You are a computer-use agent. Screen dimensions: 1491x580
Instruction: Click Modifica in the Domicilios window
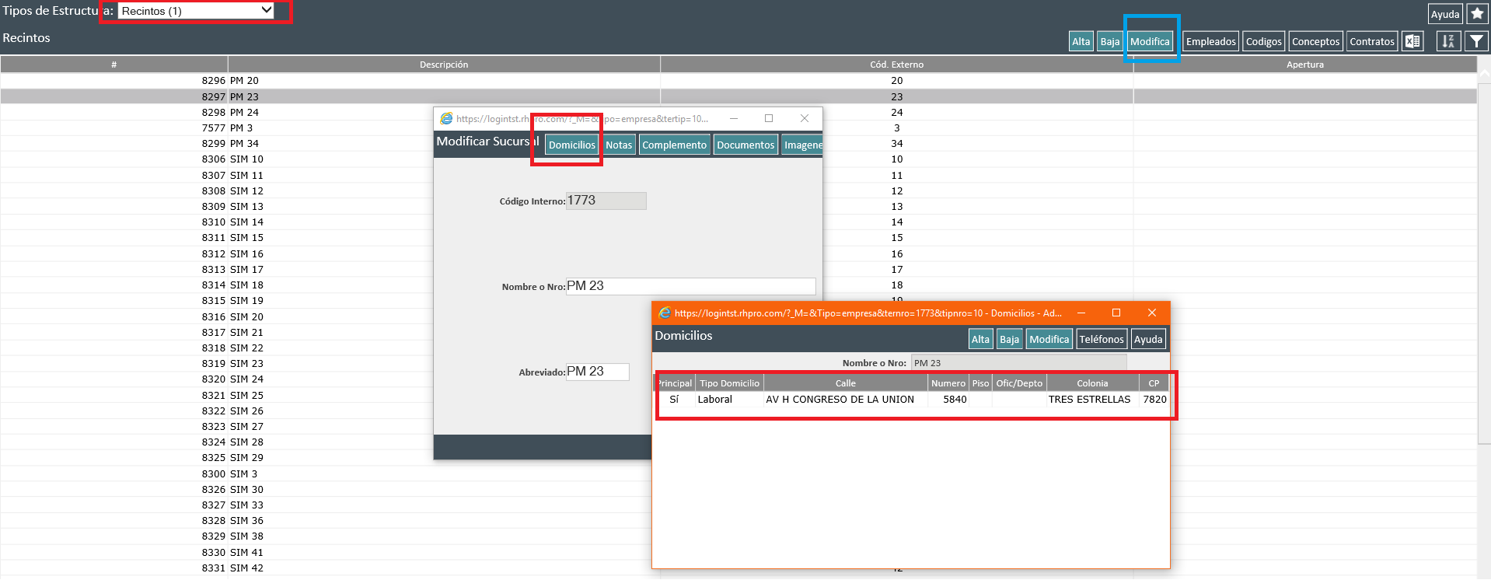[x=1049, y=339]
